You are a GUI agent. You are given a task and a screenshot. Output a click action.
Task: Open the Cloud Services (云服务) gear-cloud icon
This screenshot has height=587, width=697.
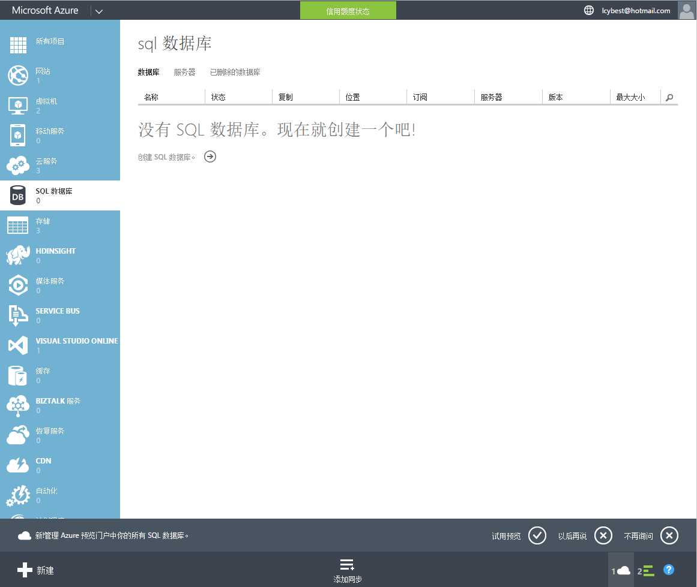pyautogui.click(x=18, y=165)
